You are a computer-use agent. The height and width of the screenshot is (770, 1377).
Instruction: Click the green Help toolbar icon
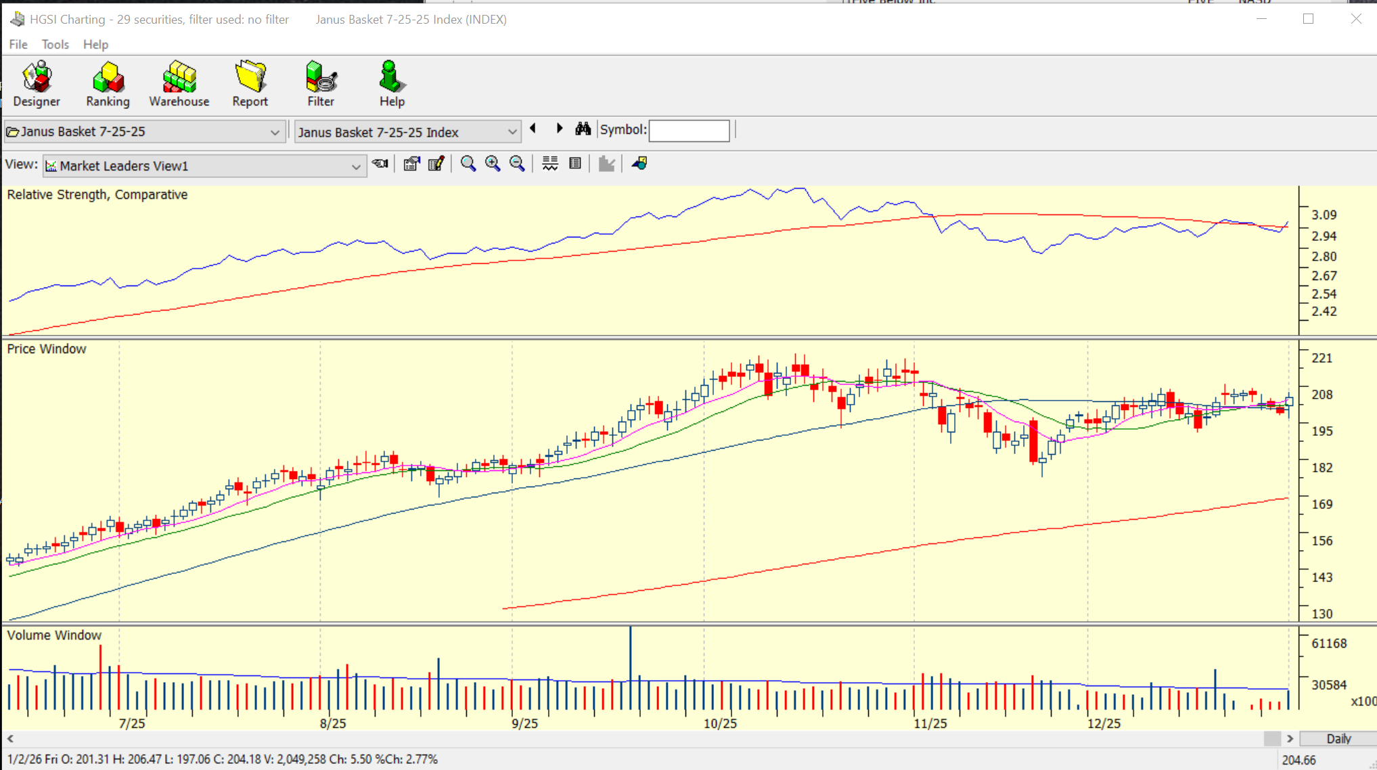coord(391,83)
